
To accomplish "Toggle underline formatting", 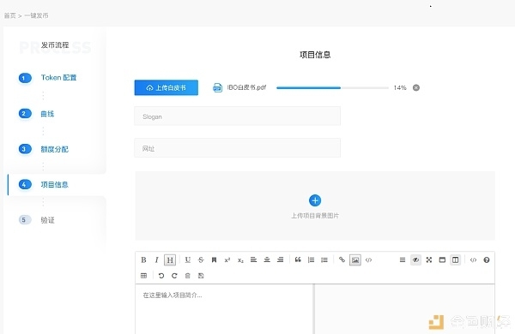I will (x=187, y=260).
